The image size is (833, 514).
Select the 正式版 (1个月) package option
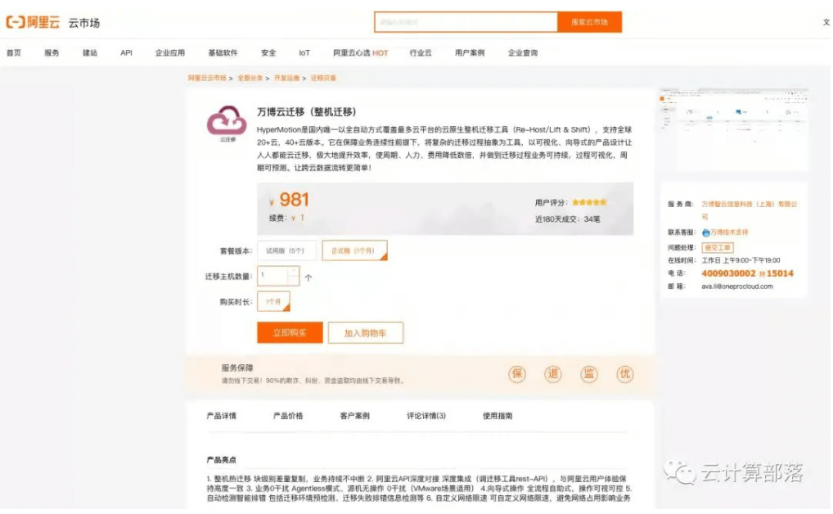coord(354,250)
